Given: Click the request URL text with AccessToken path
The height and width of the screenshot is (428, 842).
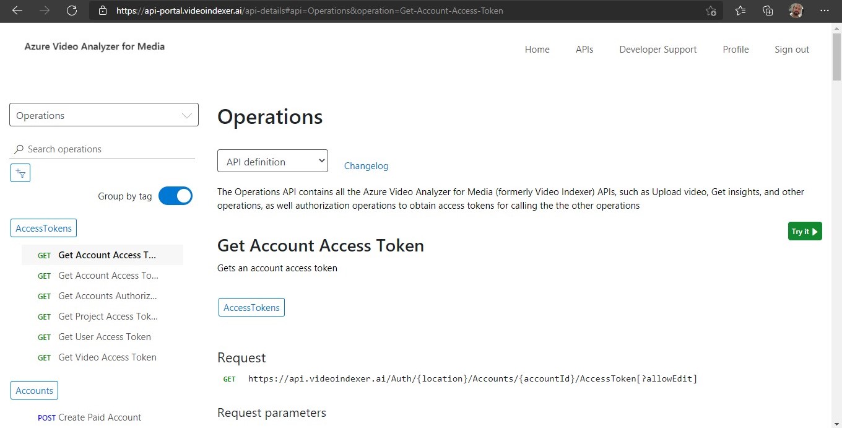Looking at the screenshot, I should coord(472,378).
